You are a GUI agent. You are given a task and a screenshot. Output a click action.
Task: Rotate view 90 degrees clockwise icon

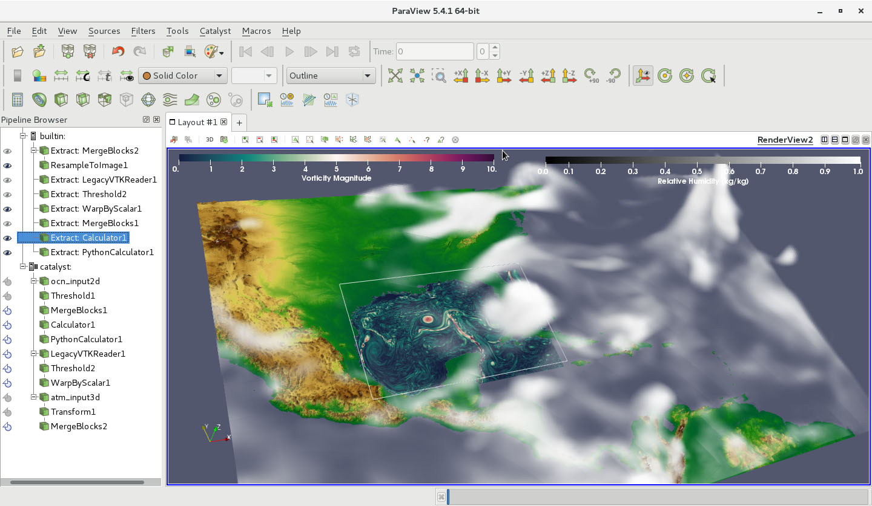[590, 76]
